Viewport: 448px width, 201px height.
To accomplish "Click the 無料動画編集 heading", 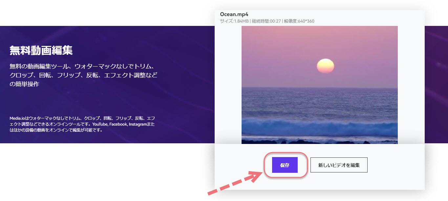I will (41, 50).
